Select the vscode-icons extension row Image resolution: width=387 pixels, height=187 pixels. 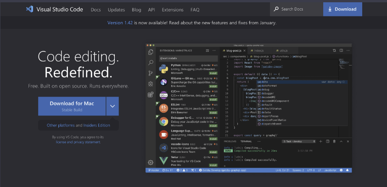pyautogui.click(x=188, y=148)
